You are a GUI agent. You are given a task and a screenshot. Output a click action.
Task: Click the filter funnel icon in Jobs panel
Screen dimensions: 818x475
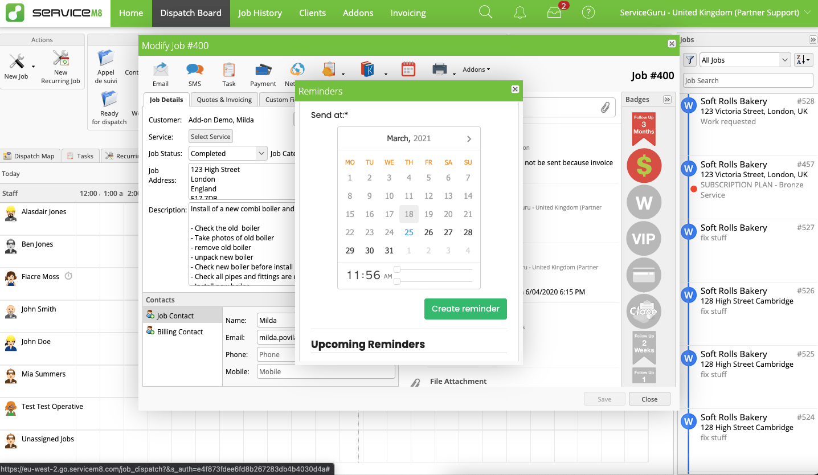pyautogui.click(x=689, y=60)
